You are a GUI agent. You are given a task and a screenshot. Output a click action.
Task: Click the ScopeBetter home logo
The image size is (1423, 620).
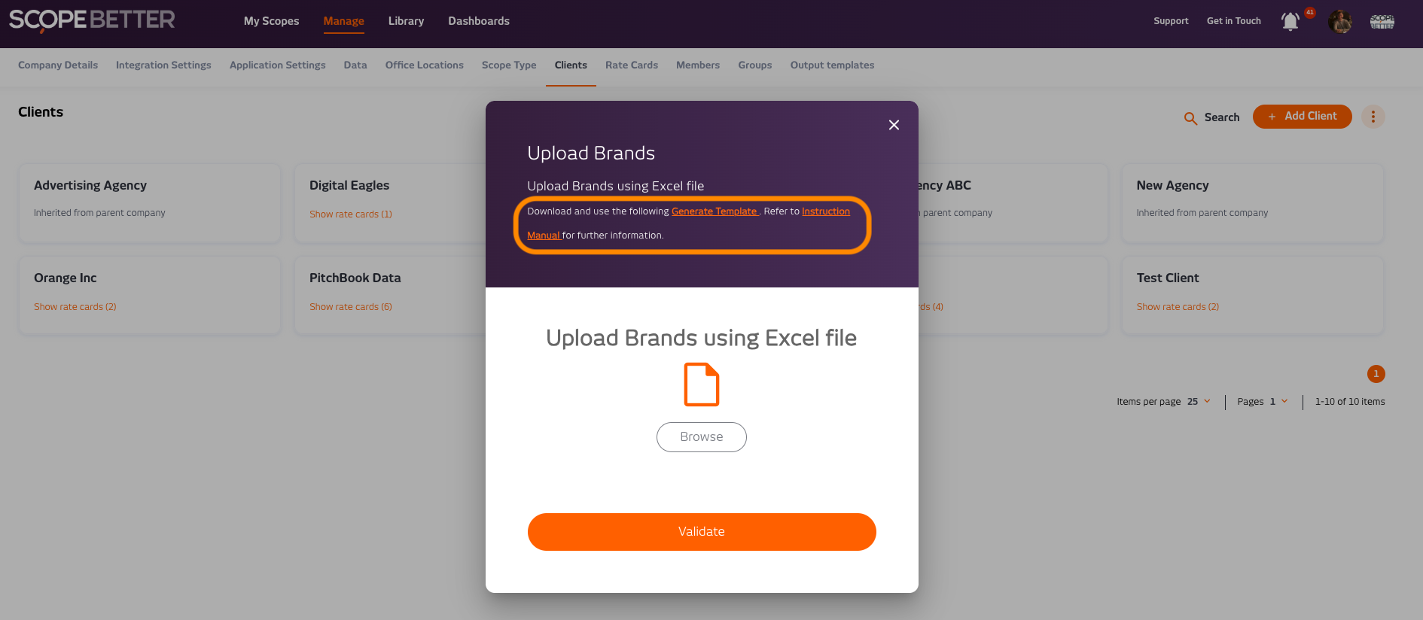[92, 20]
